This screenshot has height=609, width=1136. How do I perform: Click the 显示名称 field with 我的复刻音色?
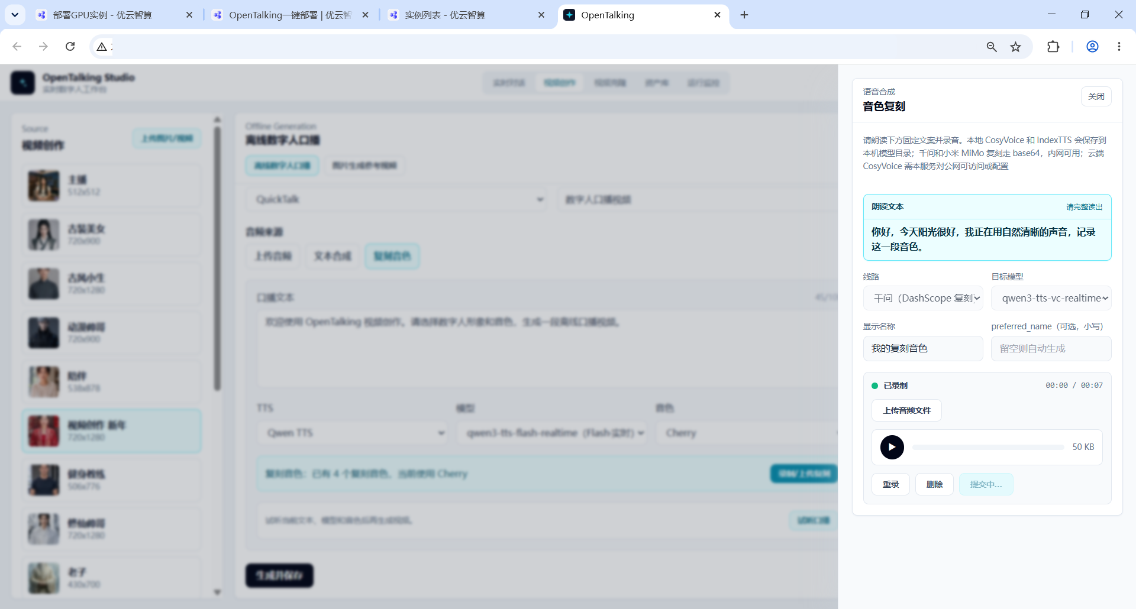click(x=923, y=348)
